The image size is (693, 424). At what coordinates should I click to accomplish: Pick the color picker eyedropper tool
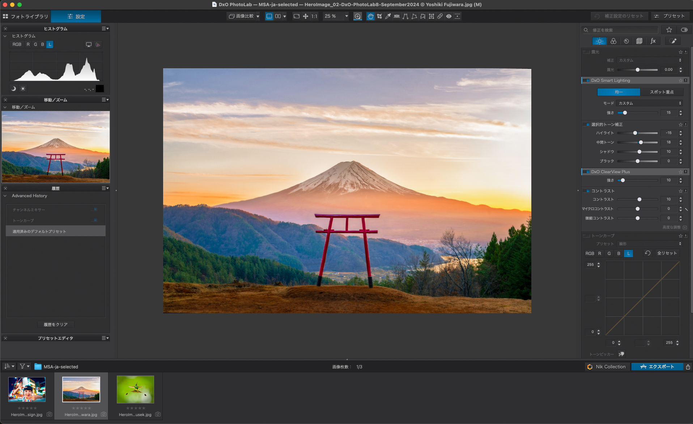coord(388,16)
